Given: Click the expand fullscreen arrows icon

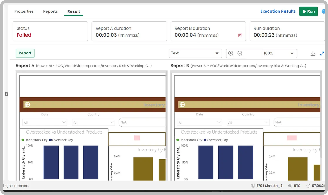Looking at the screenshot, I should point(322,54).
